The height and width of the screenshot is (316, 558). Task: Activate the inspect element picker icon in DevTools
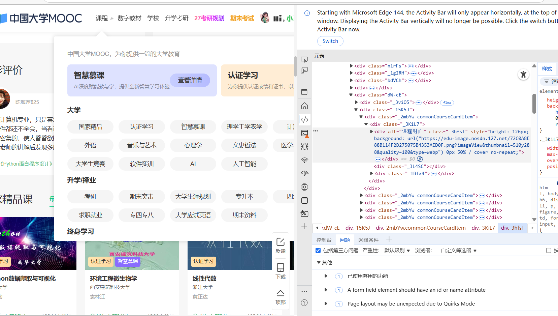(x=304, y=60)
